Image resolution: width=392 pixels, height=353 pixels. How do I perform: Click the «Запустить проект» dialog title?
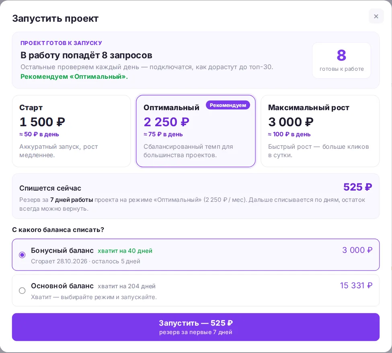(55, 18)
